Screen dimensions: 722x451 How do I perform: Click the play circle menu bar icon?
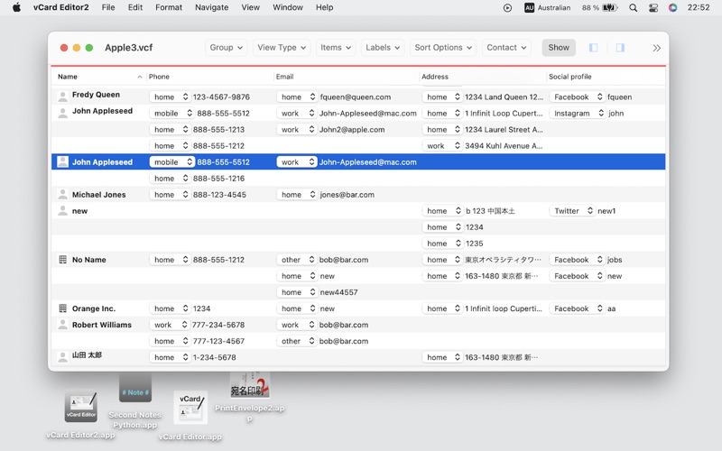click(x=507, y=8)
